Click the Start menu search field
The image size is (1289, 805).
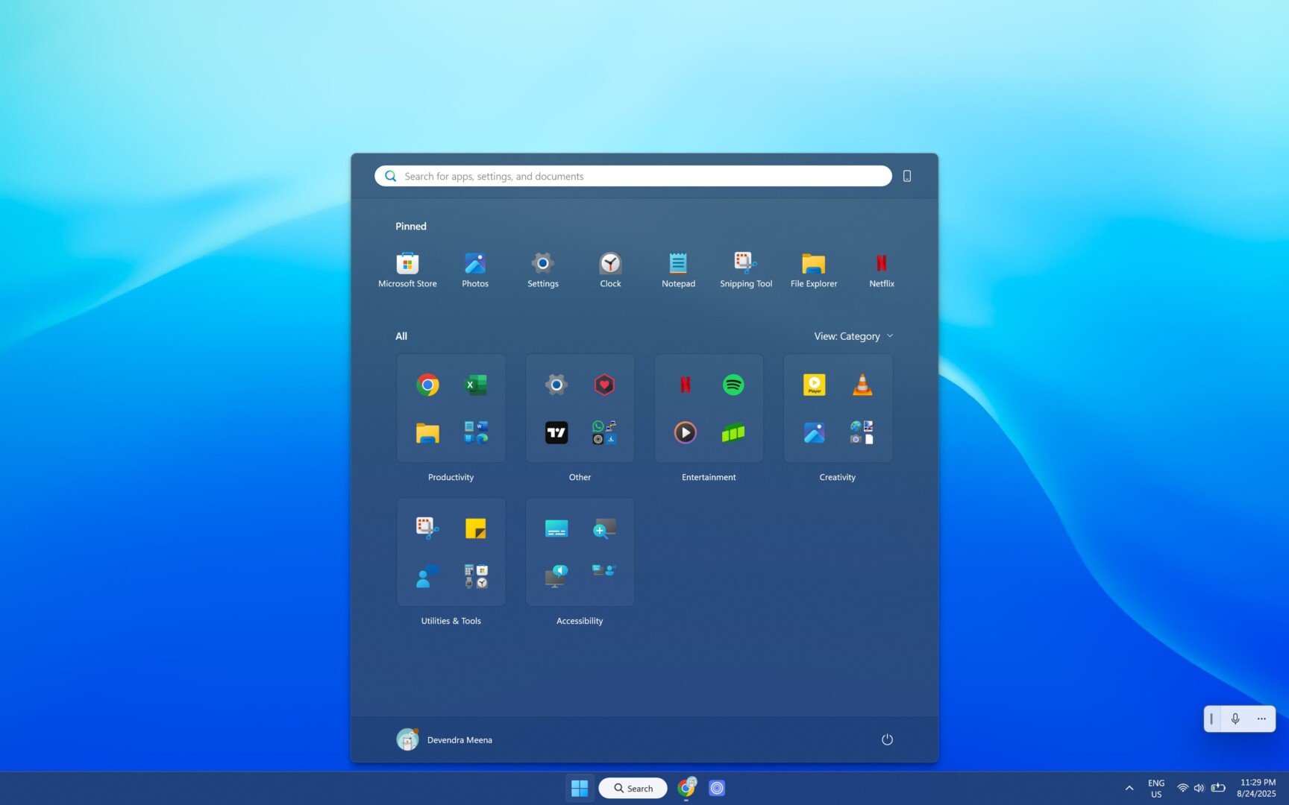tap(633, 176)
